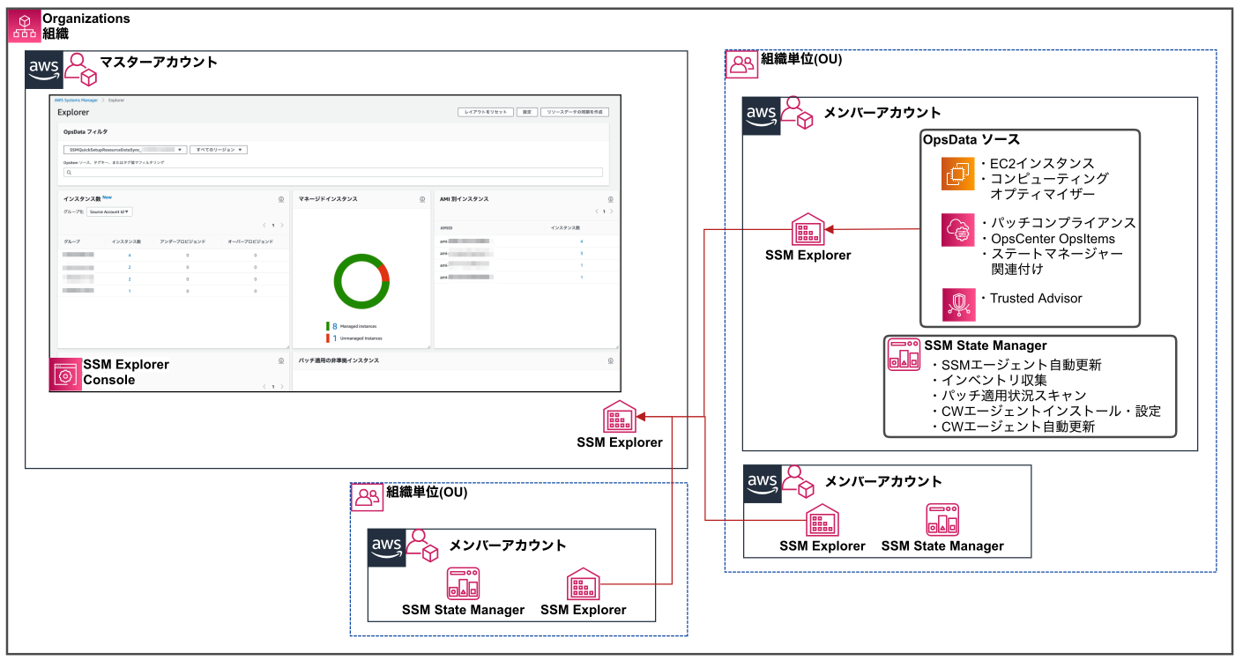The height and width of the screenshot is (668, 1243).
Task: Click the AMIID column header
Action: (446, 228)
